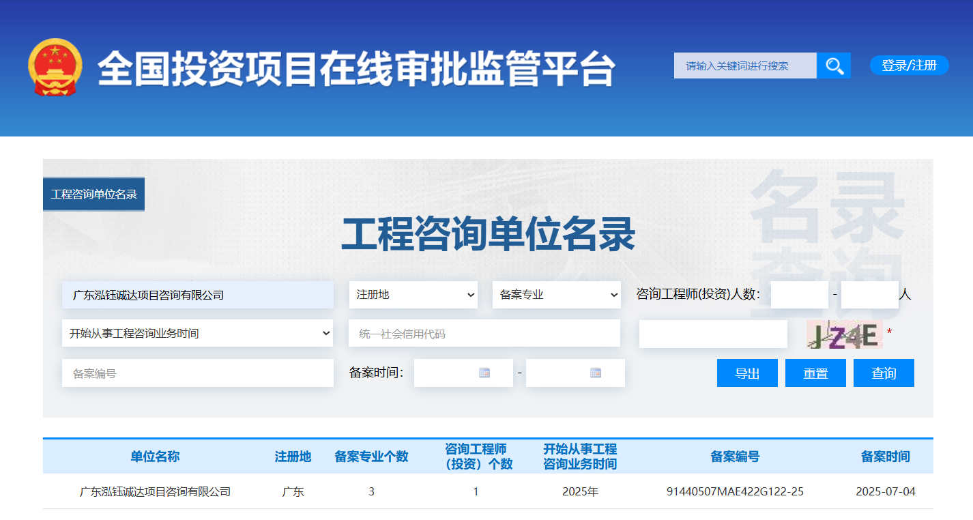Image resolution: width=973 pixels, height=520 pixels.
Task: Click the company name input showing 广东泓钰诚达项目咨询有限公司
Action: [197, 295]
